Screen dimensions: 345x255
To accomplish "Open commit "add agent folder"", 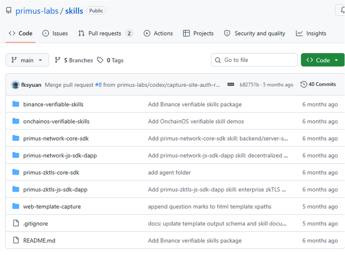I will 169,173.
